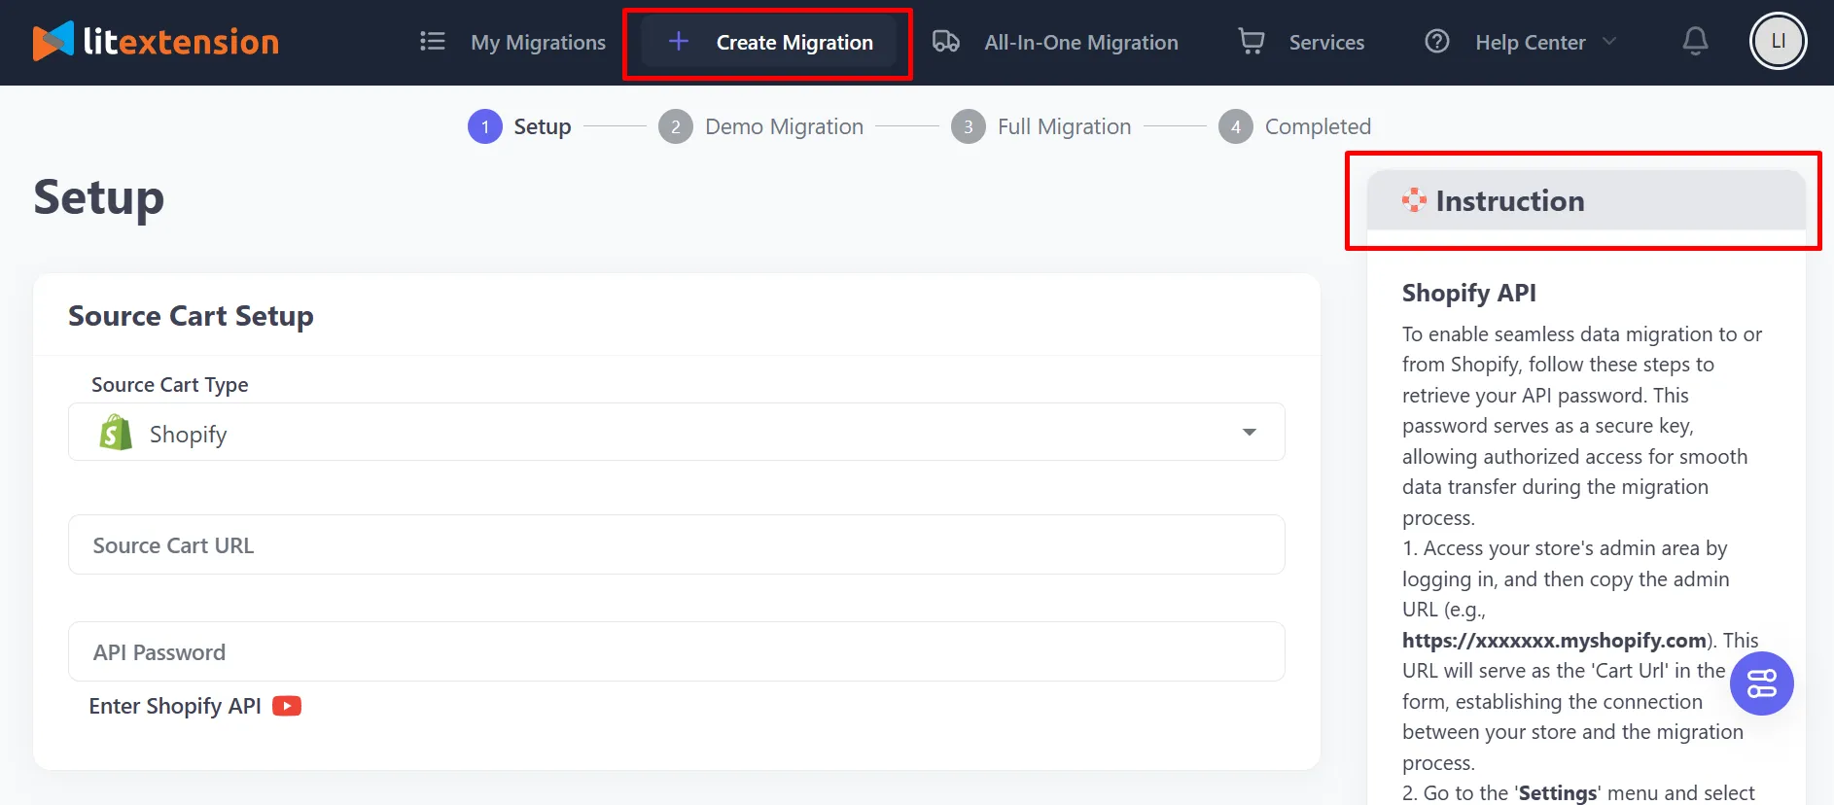Click the https://xxxxxxx.myshopify.com text
Image resolution: width=1834 pixels, height=805 pixels.
(1554, 640)
